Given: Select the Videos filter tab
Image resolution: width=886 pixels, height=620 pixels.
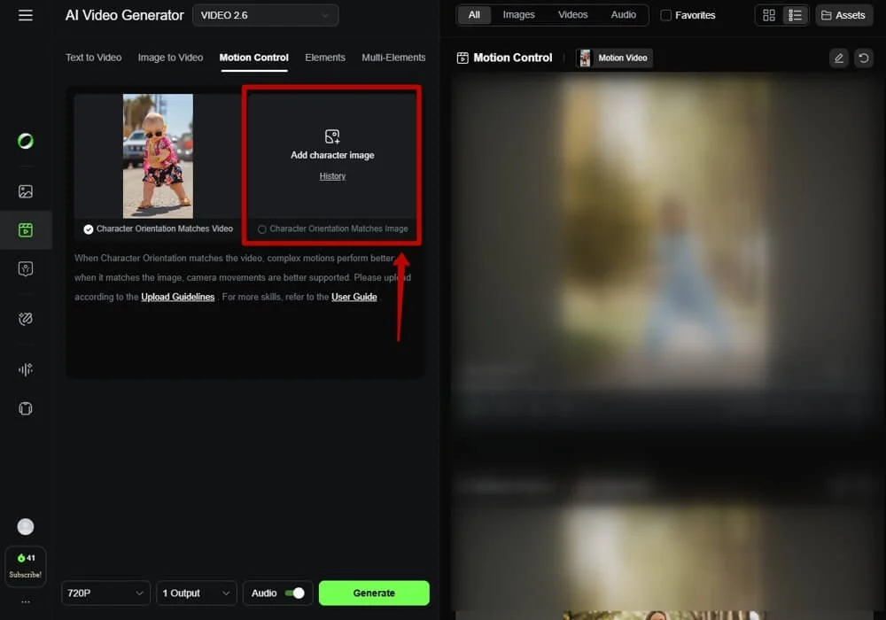Looking at the screenshot, I should (572, 15).
